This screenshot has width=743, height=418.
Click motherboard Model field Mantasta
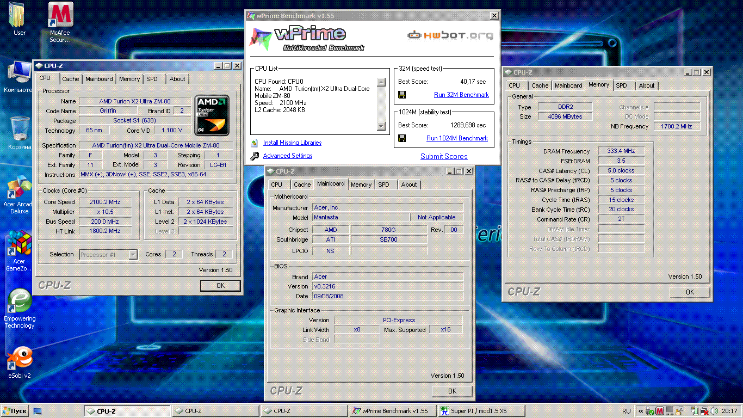361,217
